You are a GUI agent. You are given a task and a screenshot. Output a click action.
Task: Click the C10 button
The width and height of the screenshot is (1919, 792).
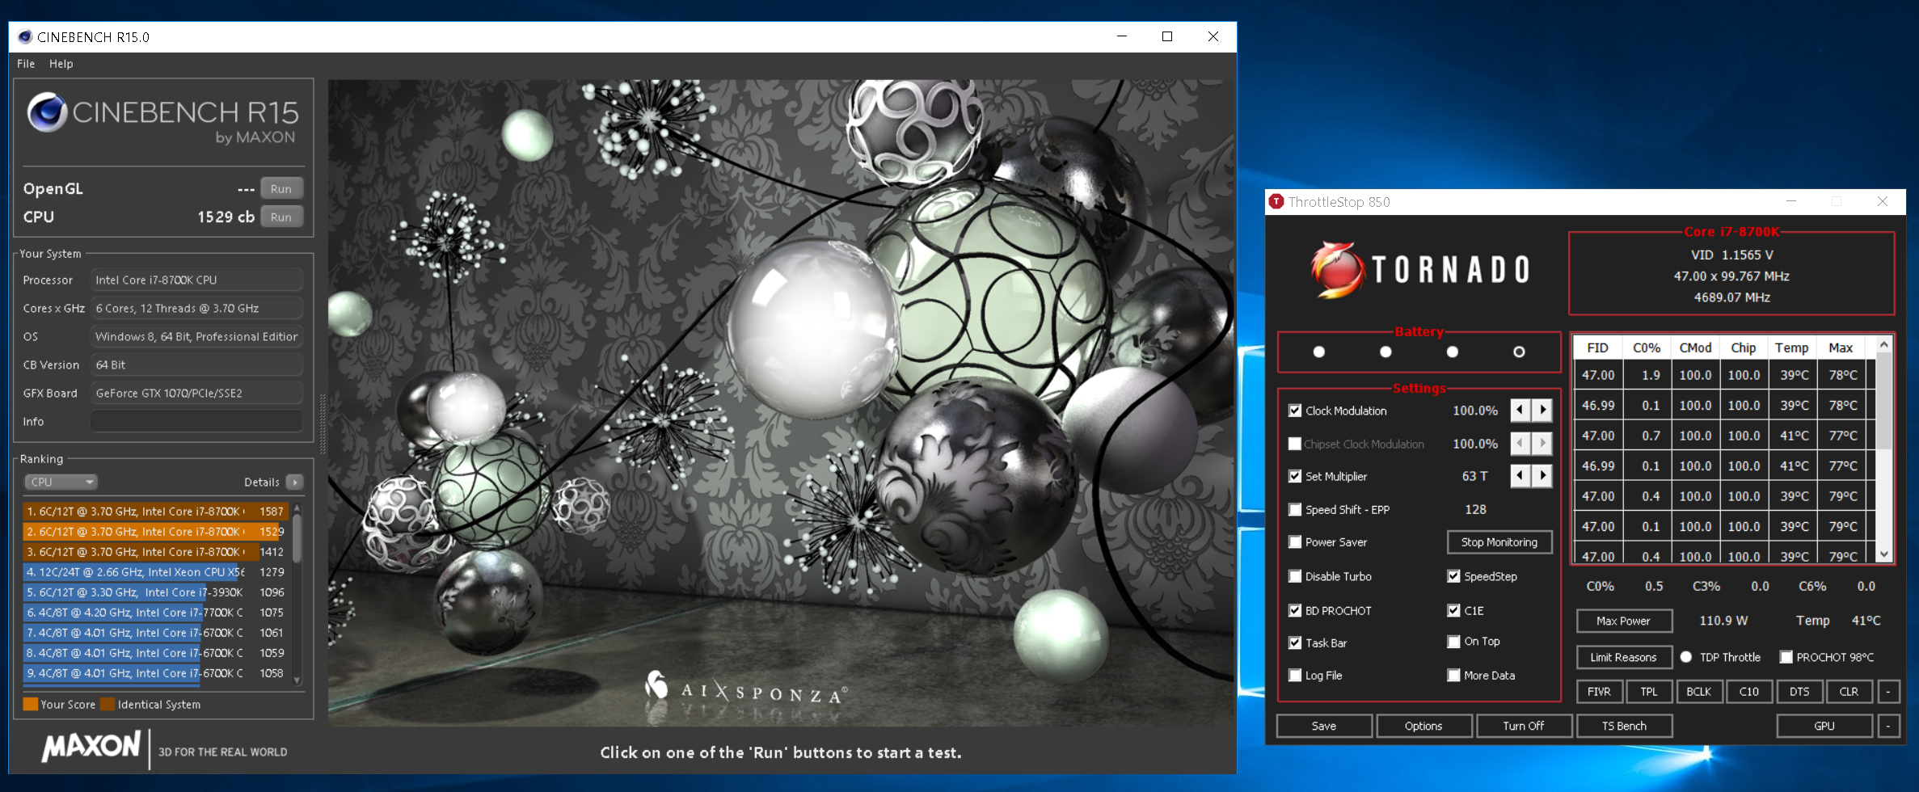(1749, 692)
